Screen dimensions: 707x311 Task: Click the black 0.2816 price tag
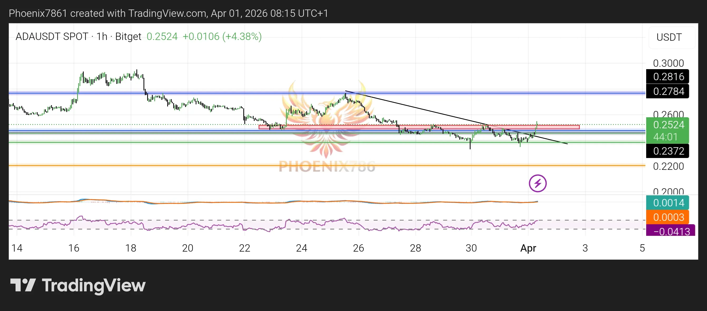[667, 77]
